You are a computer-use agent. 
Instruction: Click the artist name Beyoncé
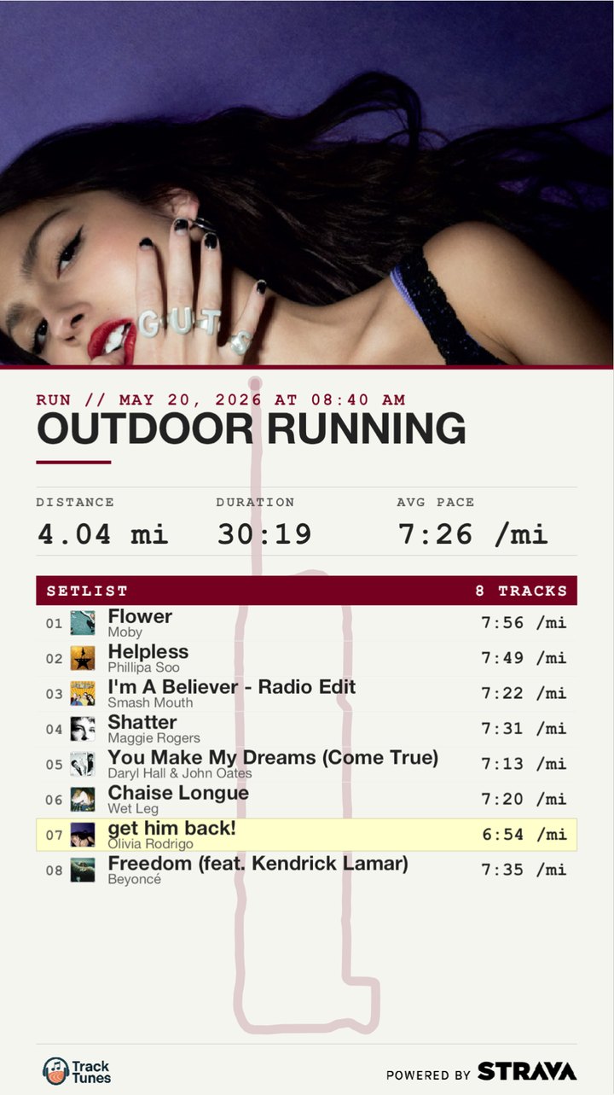tap(134, 879)
